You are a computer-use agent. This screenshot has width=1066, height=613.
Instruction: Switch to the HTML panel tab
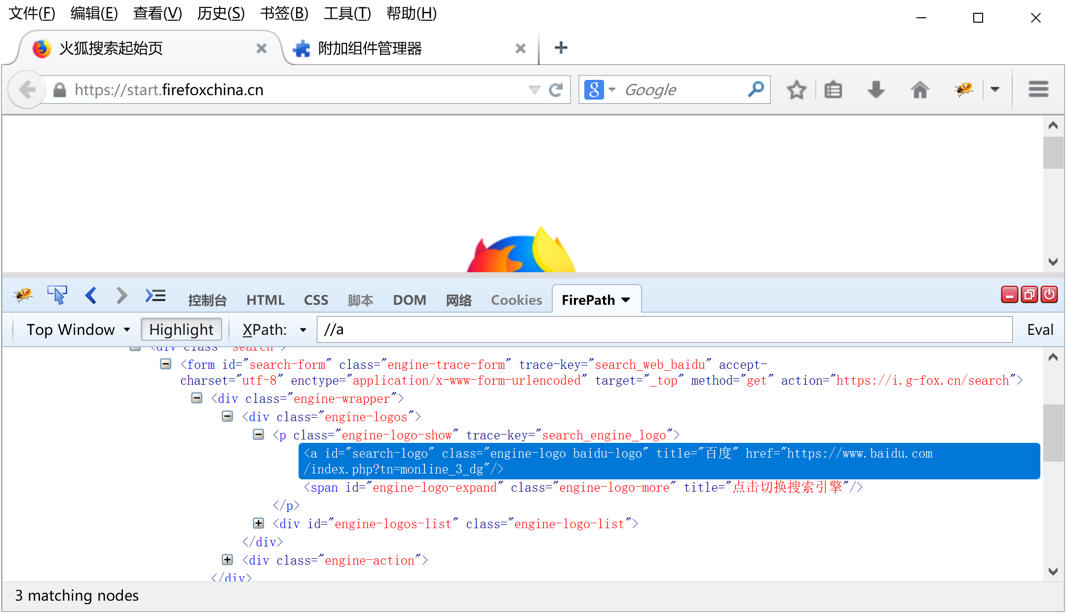tap(265, 300)
